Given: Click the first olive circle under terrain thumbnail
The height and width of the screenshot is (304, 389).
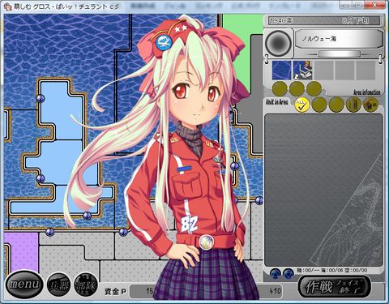Looking at the screenshot, I should pos(280,88).
